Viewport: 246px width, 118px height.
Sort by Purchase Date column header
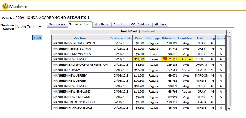click(120, 38)
